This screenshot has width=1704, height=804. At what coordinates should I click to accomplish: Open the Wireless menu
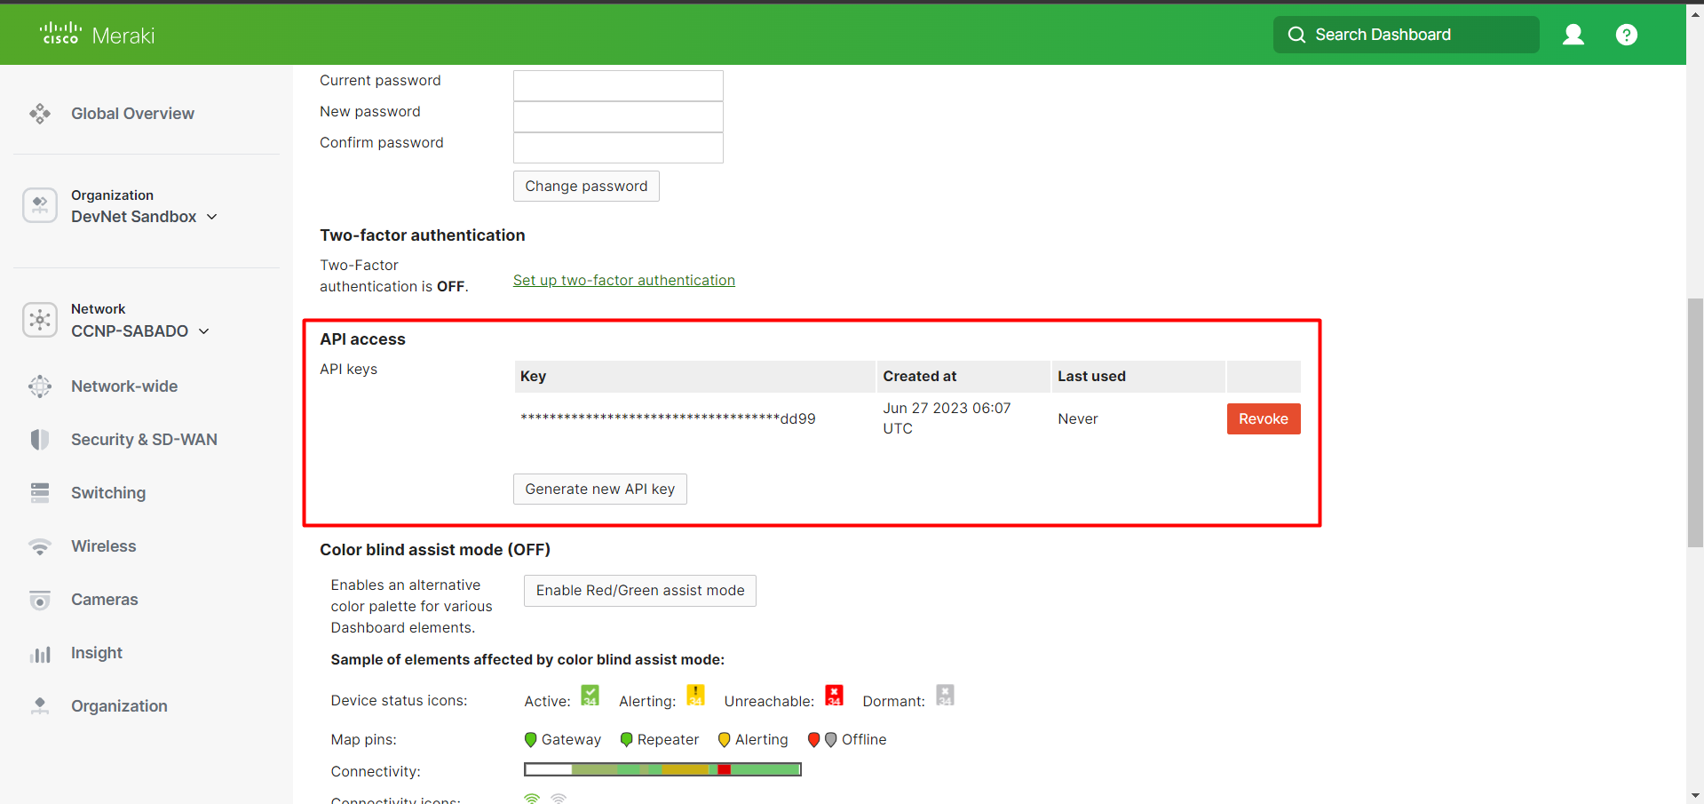tap(104, 546)
